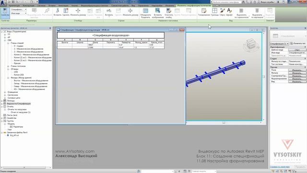Rotate the ViewCube in 3D view
Screen dimensions: 307x173
[x=250, y=44]
